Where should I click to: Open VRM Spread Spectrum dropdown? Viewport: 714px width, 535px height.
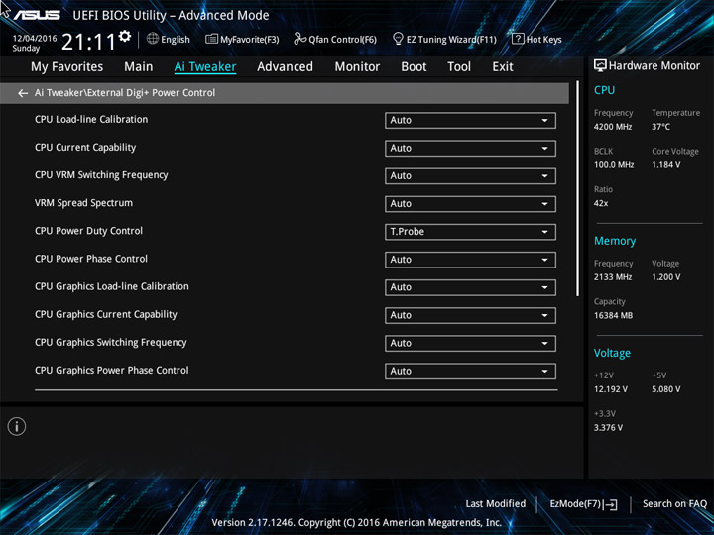[x=470, y=204]
